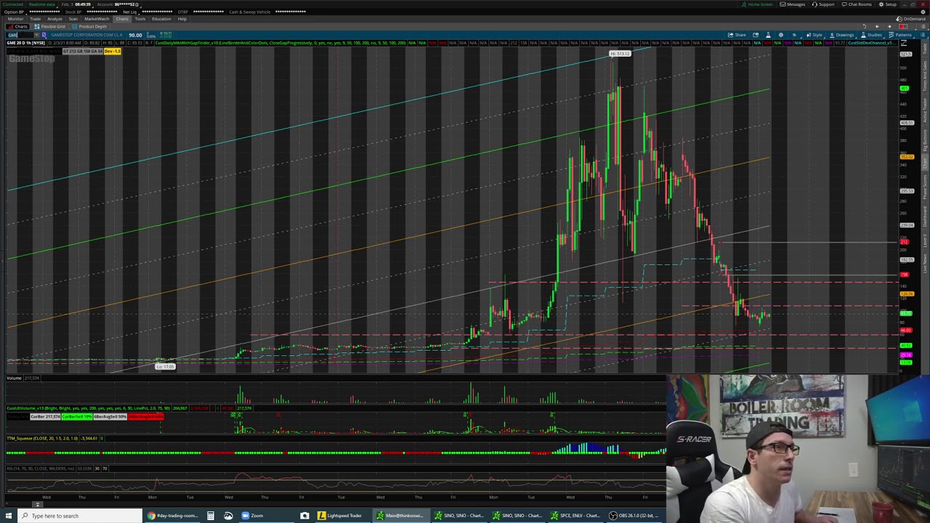Open the Calculator taskbar icon
This screenshot has width=930, height=523.
click(x=210, y=516)
